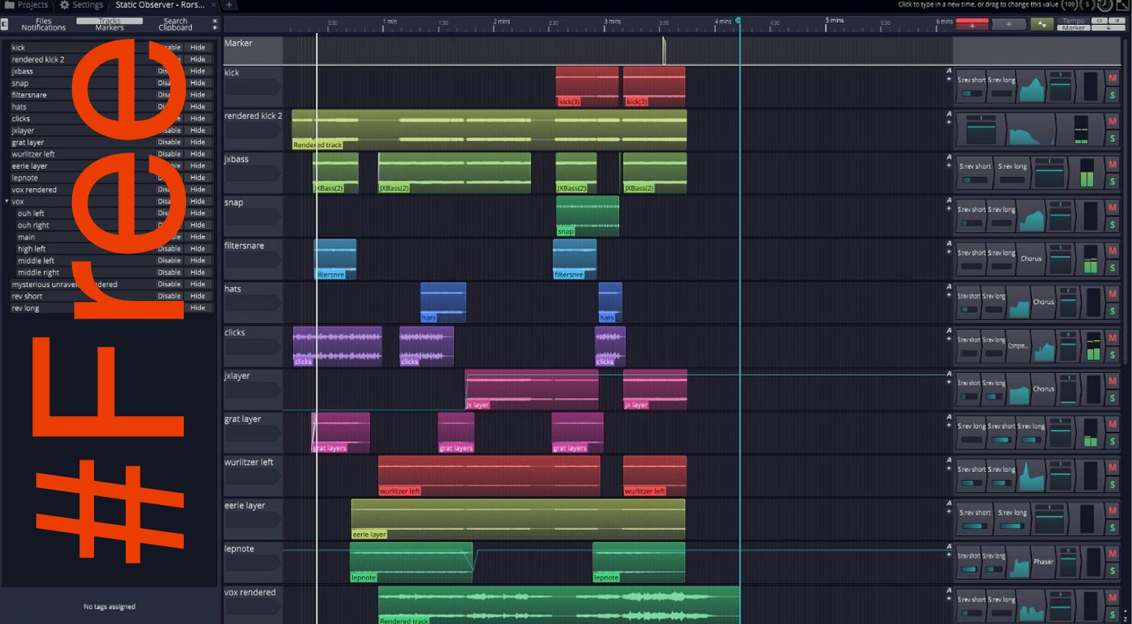Hide the rev long track

tap(198, 308)
